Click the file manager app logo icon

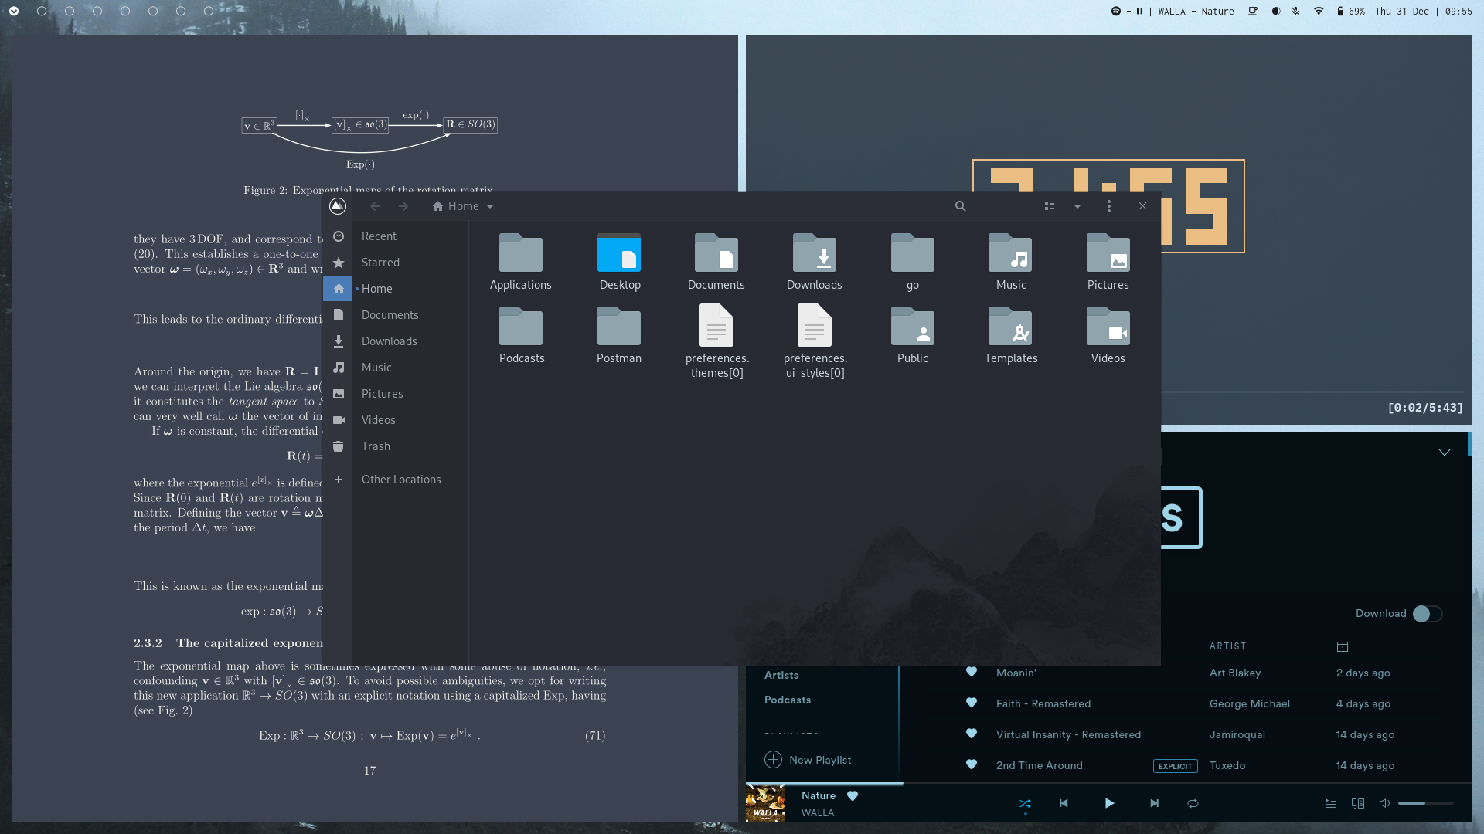(x=337, y=206)
